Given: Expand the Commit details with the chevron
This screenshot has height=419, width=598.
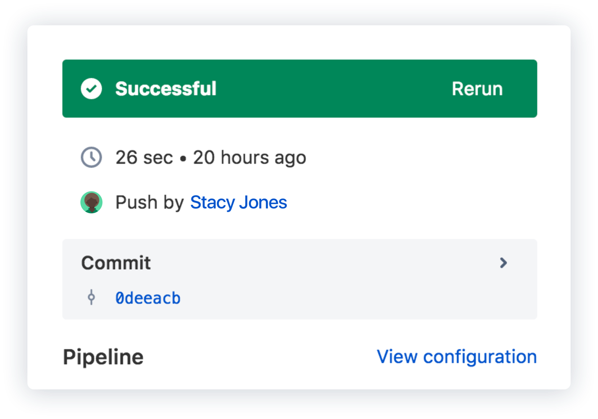Looking at the screenshot, I should click(x=503, y=263).
